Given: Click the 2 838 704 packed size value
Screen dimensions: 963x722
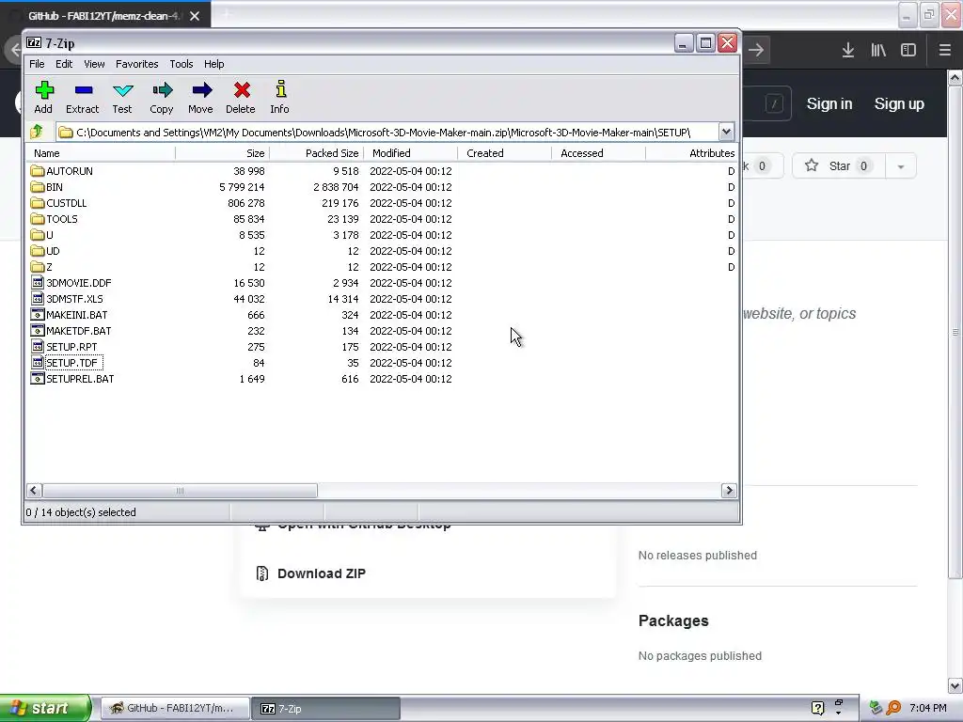Looking at the screenshot, I should tap(336, 187).
